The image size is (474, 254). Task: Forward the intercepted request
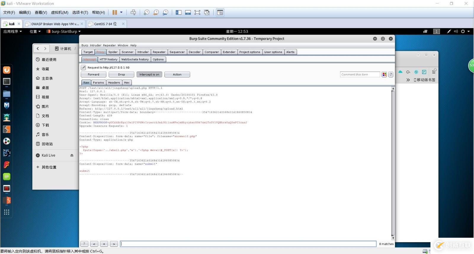pos(93,75)
